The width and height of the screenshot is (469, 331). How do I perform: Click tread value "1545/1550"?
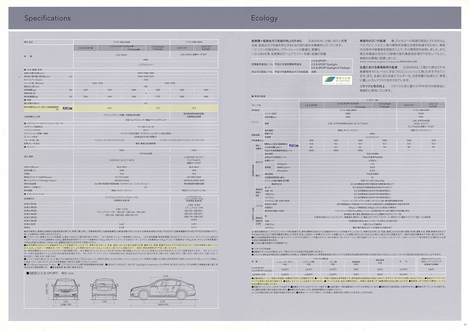(98, 83)
